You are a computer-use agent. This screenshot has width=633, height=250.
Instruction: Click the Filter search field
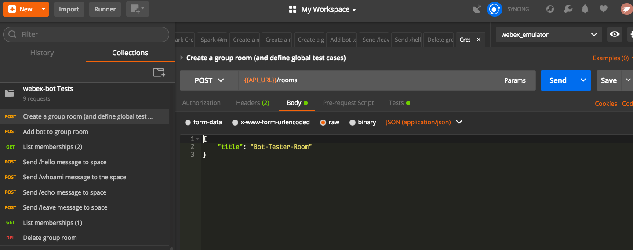click(x=86, y=34)
